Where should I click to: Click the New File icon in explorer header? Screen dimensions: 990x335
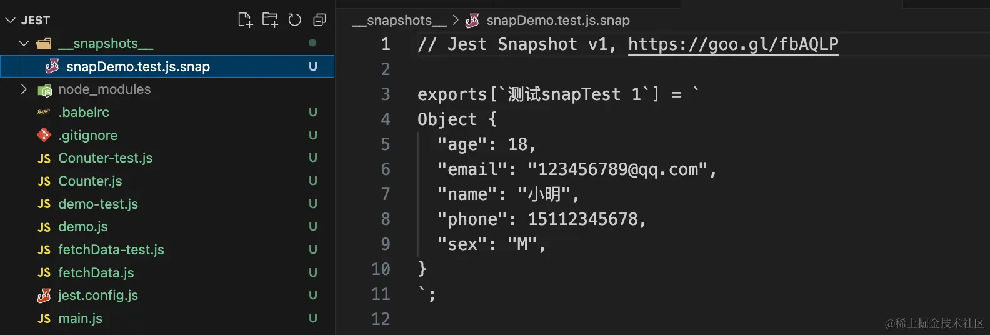point(245,20)
